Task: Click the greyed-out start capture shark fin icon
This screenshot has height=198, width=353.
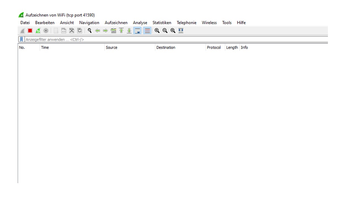Action: pos(22,31)
